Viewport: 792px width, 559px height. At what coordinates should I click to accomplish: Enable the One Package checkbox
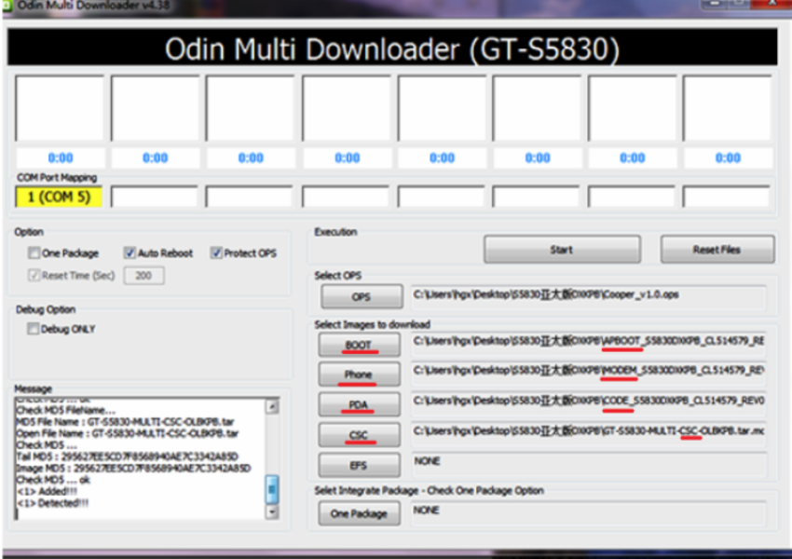pyautogui.click(x=34, y=253)
